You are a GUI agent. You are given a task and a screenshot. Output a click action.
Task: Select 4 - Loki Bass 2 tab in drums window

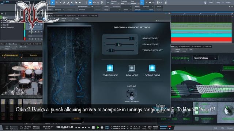coord(26,44)
